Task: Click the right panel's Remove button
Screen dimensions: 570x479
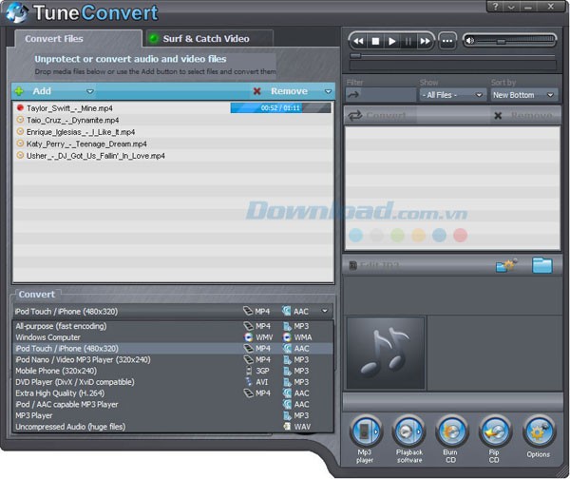Action: click(x=523, y=116)
